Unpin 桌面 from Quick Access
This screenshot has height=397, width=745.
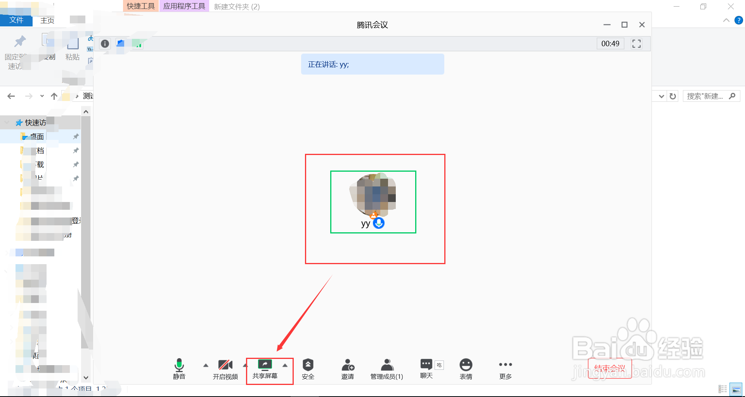coord(76,136)
